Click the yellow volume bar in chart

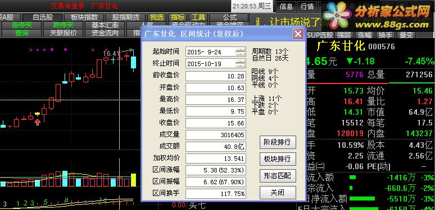point(133,180)
